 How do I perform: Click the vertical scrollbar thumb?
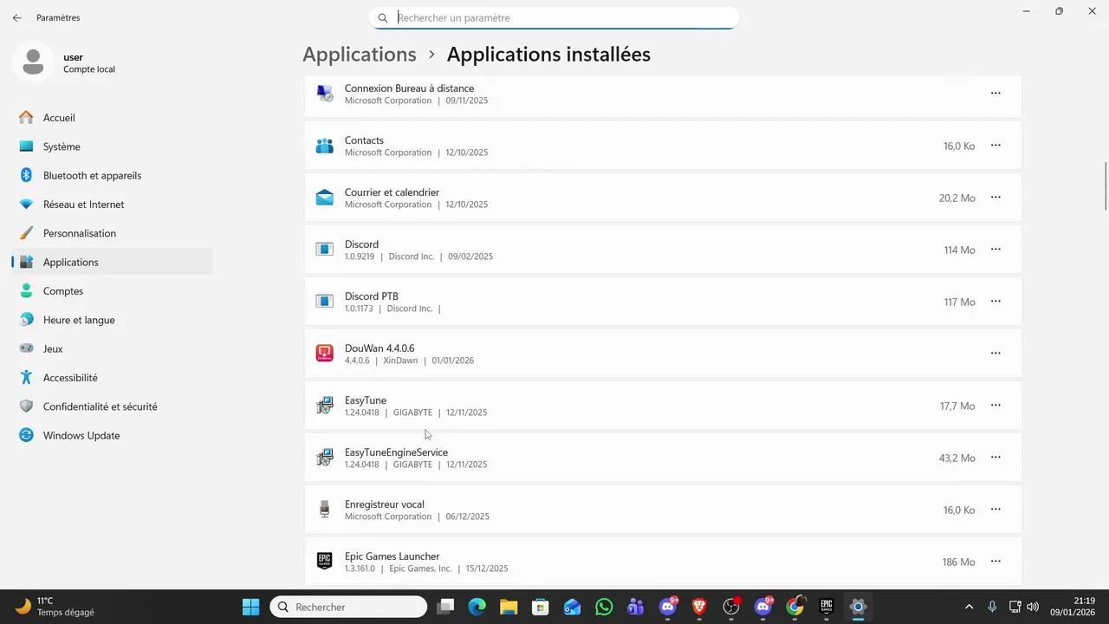1106,185
